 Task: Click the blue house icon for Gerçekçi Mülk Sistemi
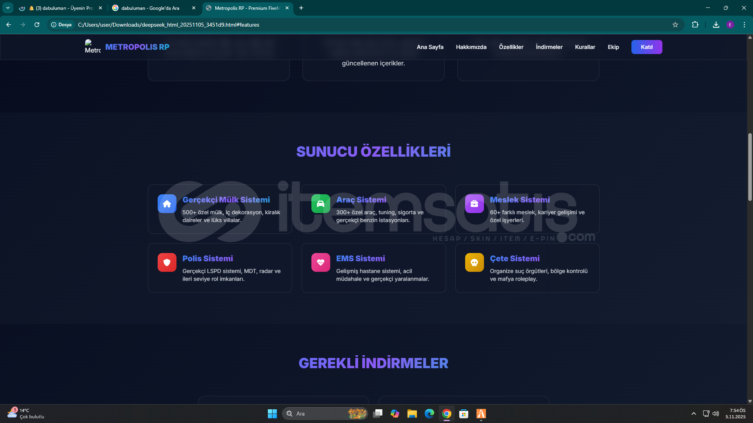[167, 204]
